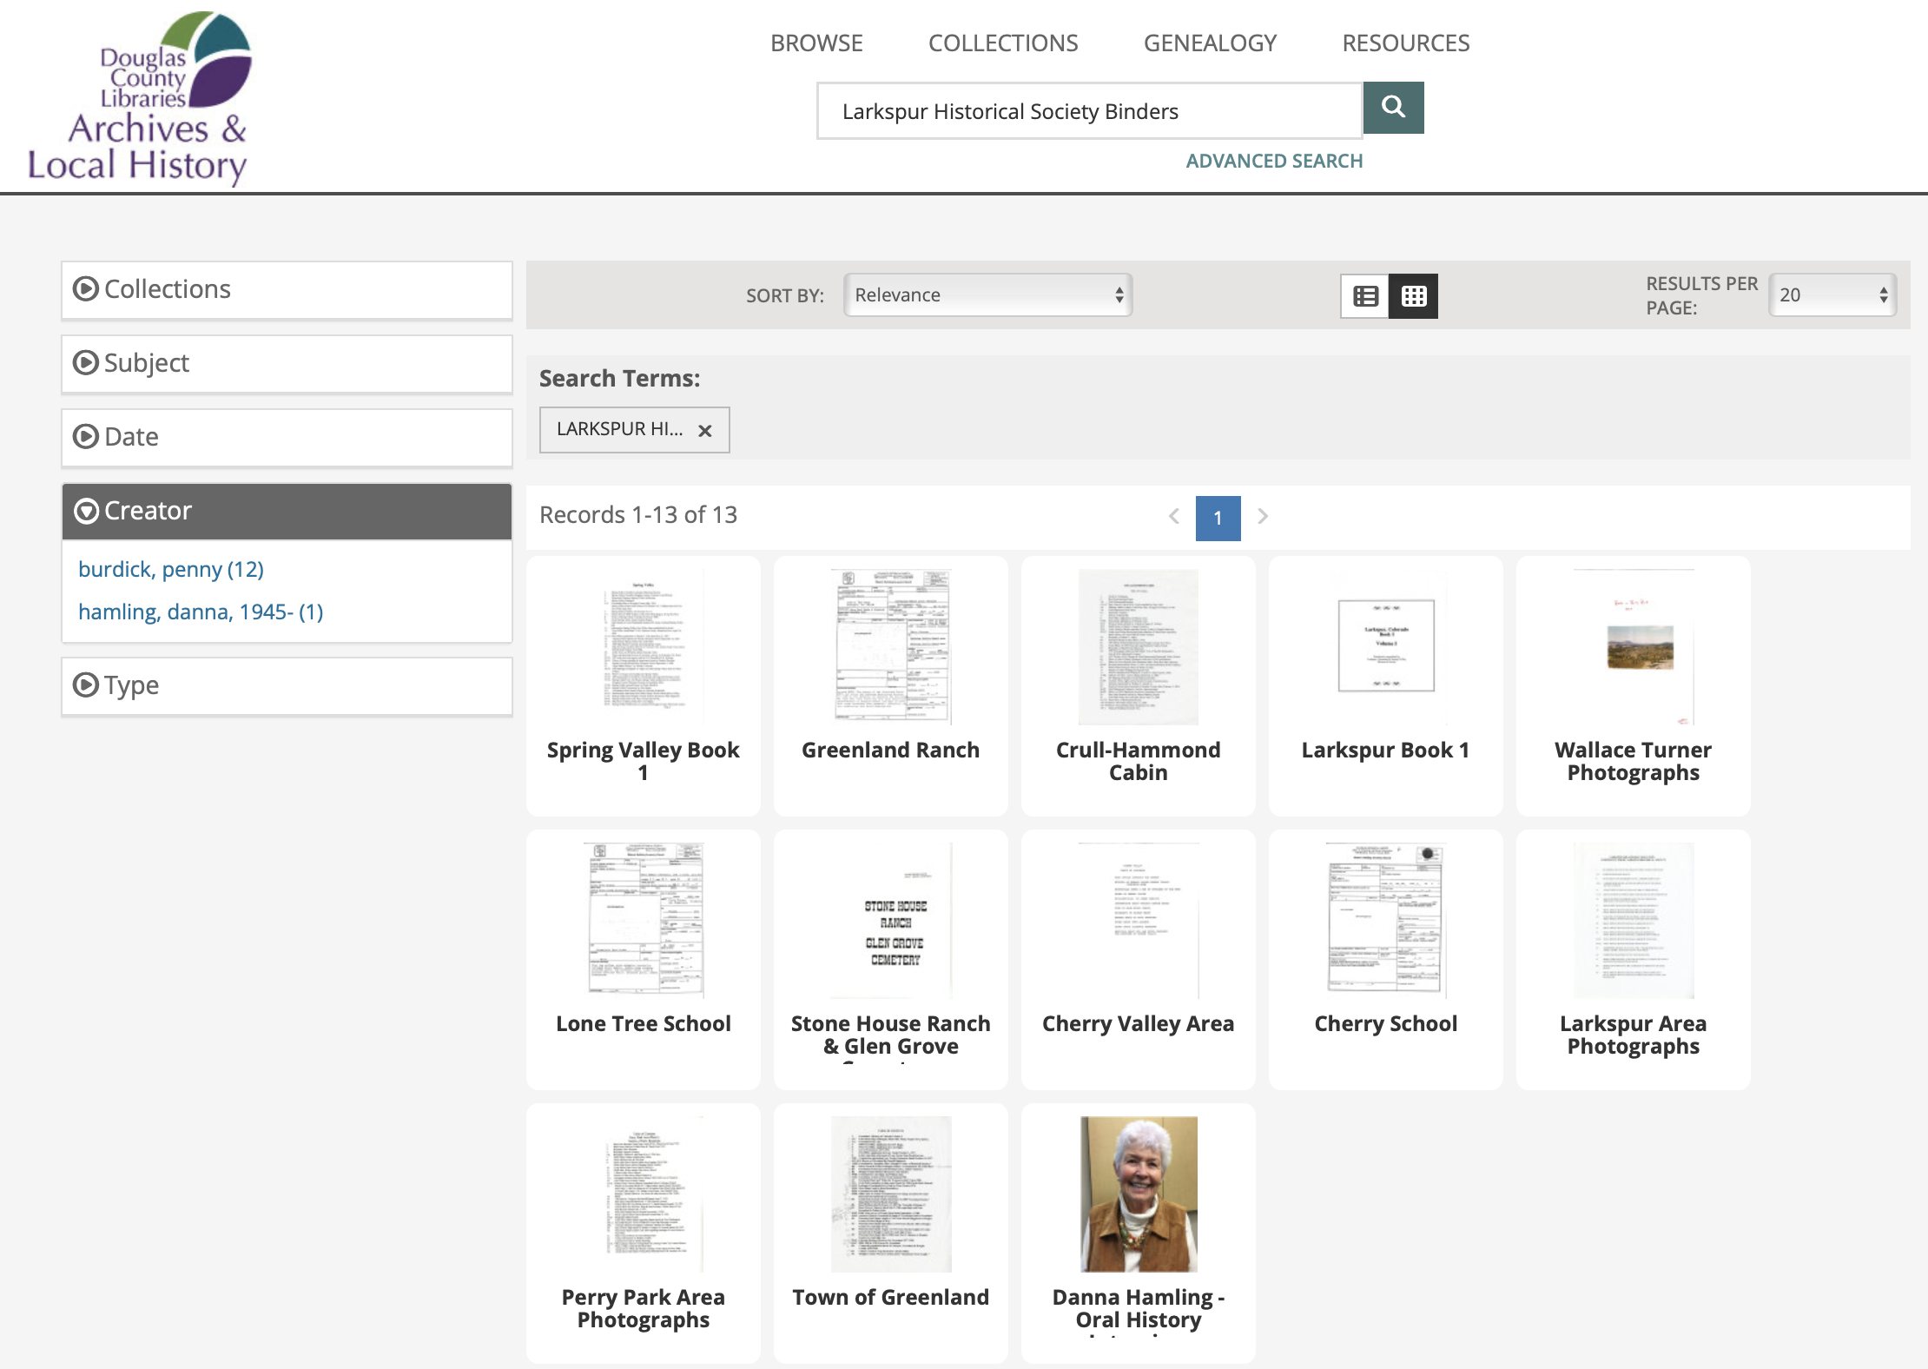Open the GENEALOGY menu

(x=1210, y=43)
